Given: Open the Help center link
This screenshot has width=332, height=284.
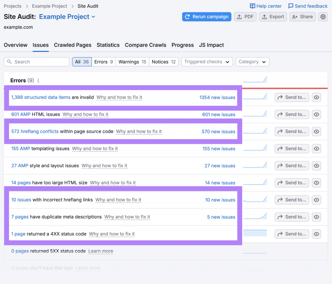Looking at the screenshot, I should pos(266,6).
